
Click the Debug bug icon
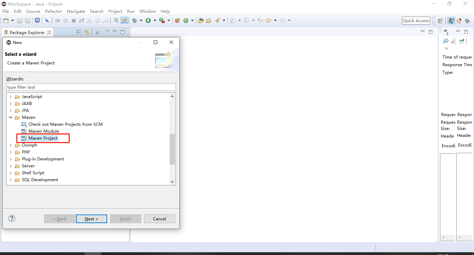tap(135, 21)
